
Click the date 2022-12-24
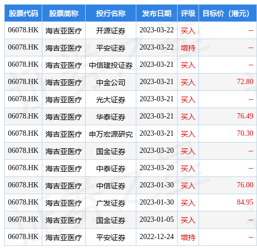click(157, 237)
